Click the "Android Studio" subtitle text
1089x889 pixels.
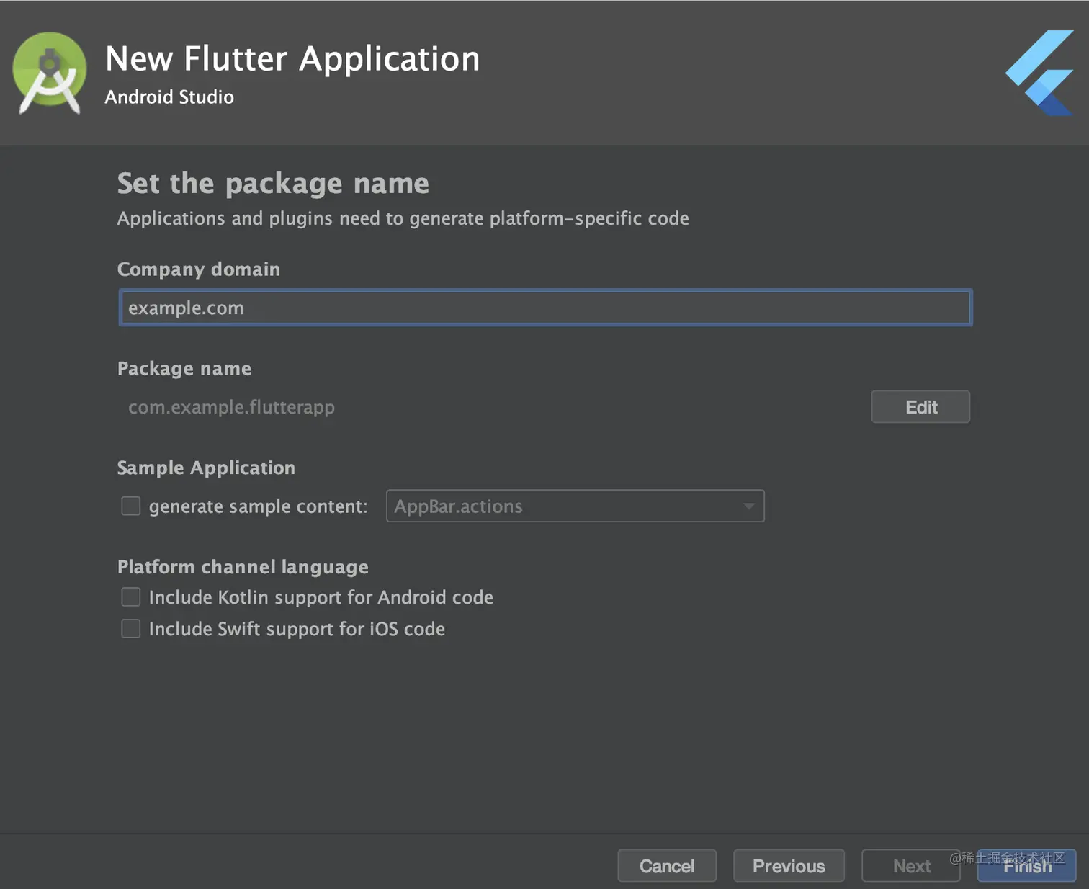[x=169, y=97]
